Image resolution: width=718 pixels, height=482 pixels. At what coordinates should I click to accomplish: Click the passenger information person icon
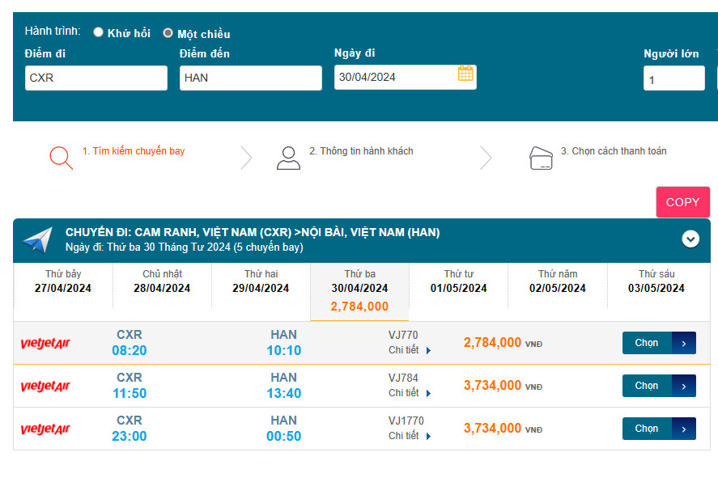[x=288, y=158]
